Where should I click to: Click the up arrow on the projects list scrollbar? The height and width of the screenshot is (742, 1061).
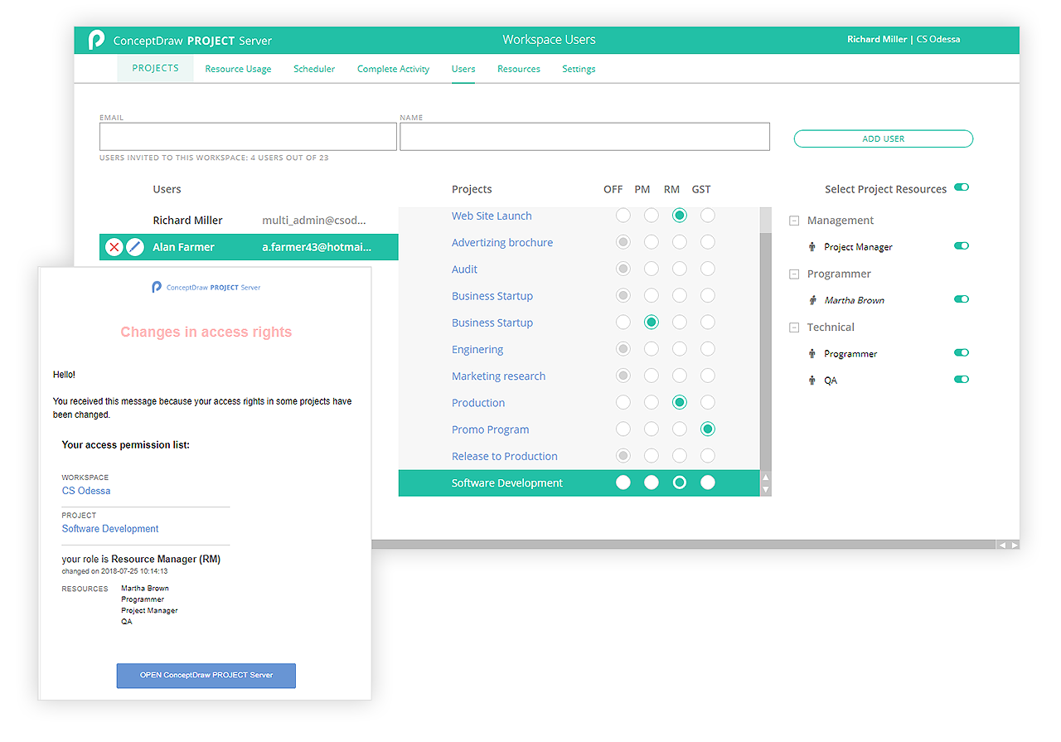[x=766, y=478]
